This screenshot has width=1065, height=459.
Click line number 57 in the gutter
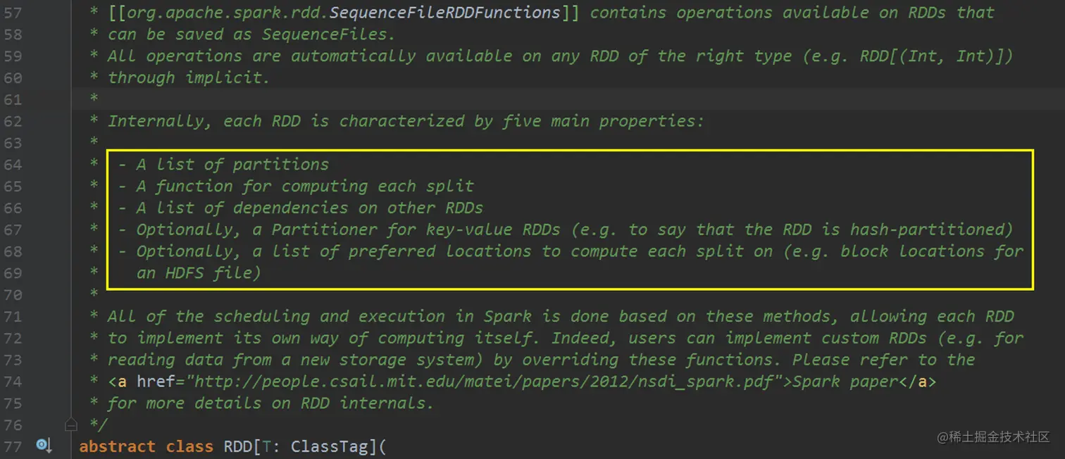[x=13, y=12]
